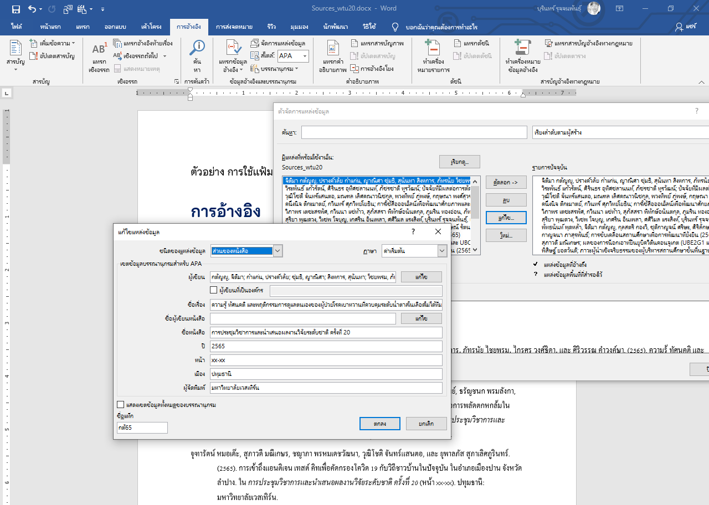Viewport: 709px width, 505px height.
Task: Click the Browse (เรียกดู) button in Source Manager
Action: (459, 162)
